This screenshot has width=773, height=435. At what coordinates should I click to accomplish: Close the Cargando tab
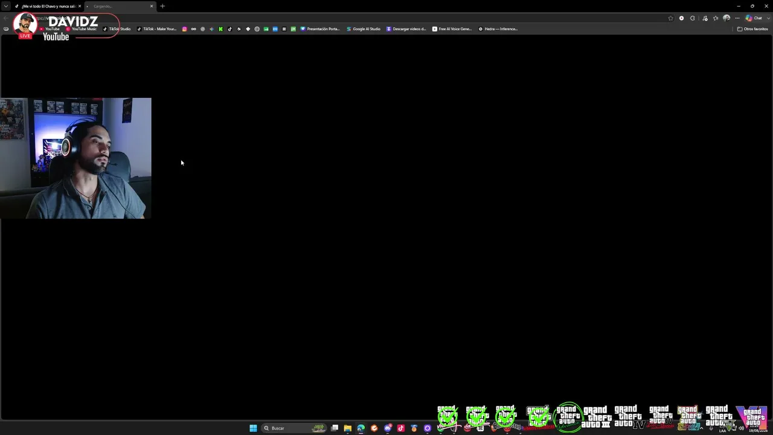pyautogui.click(x=152, y=6)
